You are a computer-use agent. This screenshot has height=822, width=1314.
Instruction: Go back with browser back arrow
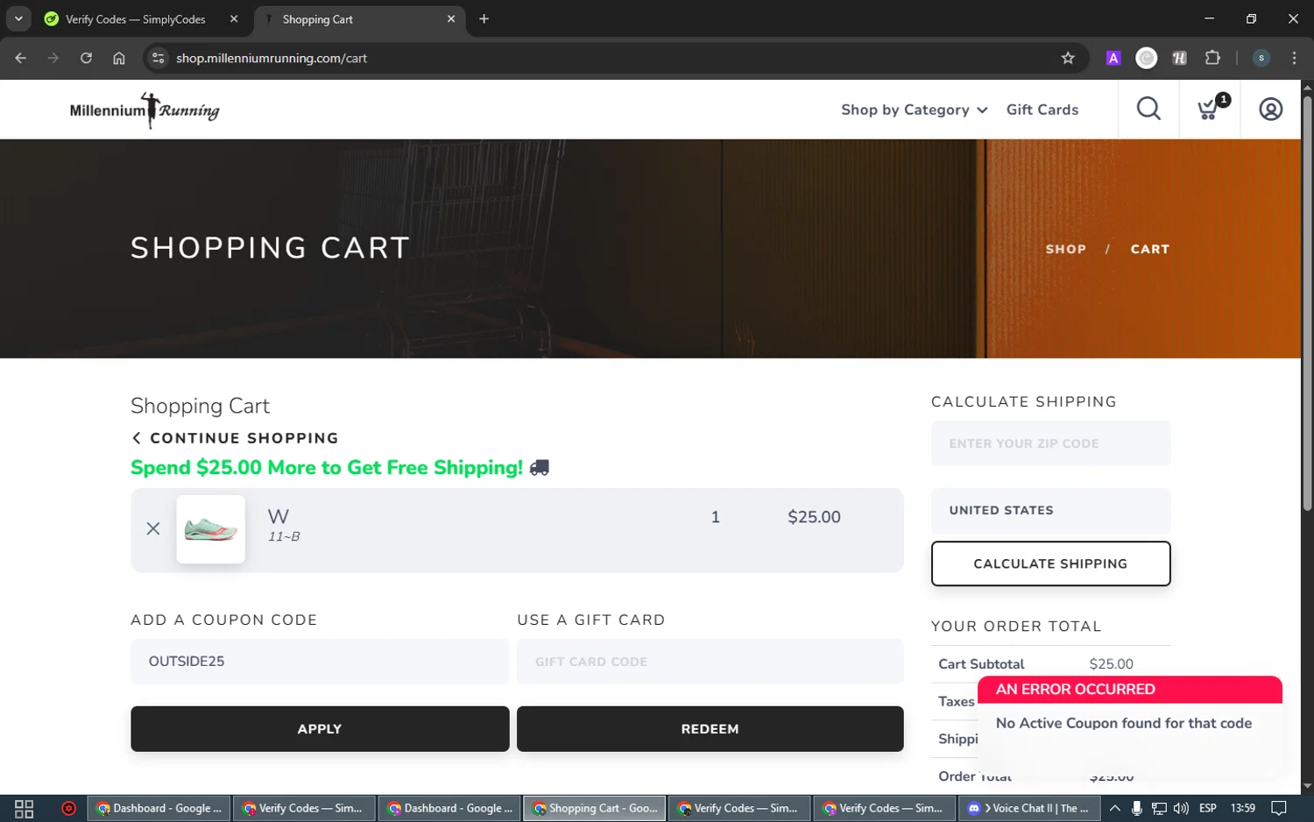tap(21, 58)
